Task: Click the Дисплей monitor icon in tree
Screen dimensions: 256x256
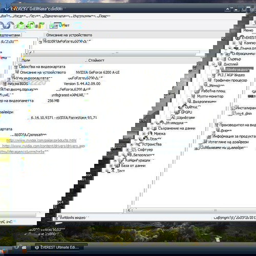Action: point(219,65)
